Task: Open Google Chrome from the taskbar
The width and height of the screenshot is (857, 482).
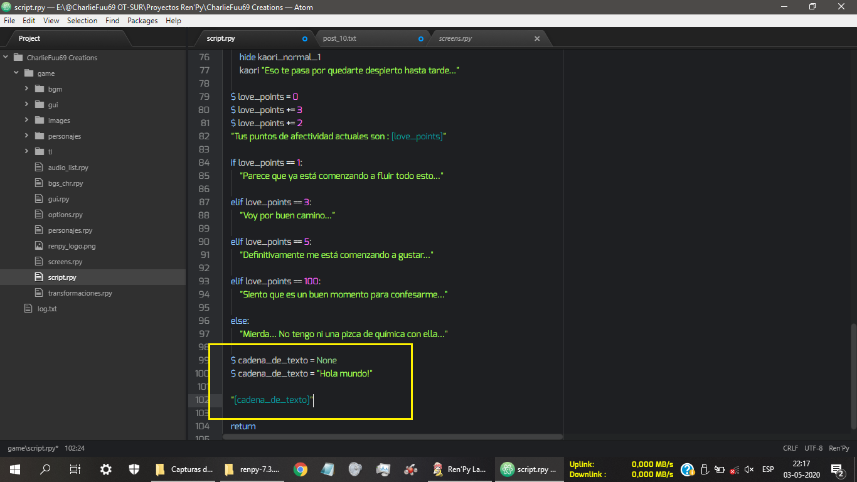Action: (301, 469)
